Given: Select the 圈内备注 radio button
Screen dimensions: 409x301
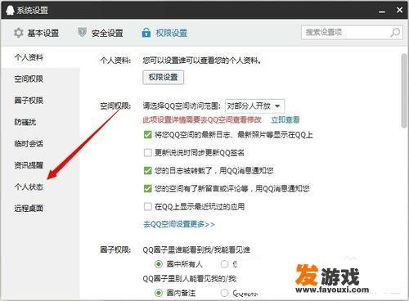Looking at the screenshot, I should click(x=159, y=293).
